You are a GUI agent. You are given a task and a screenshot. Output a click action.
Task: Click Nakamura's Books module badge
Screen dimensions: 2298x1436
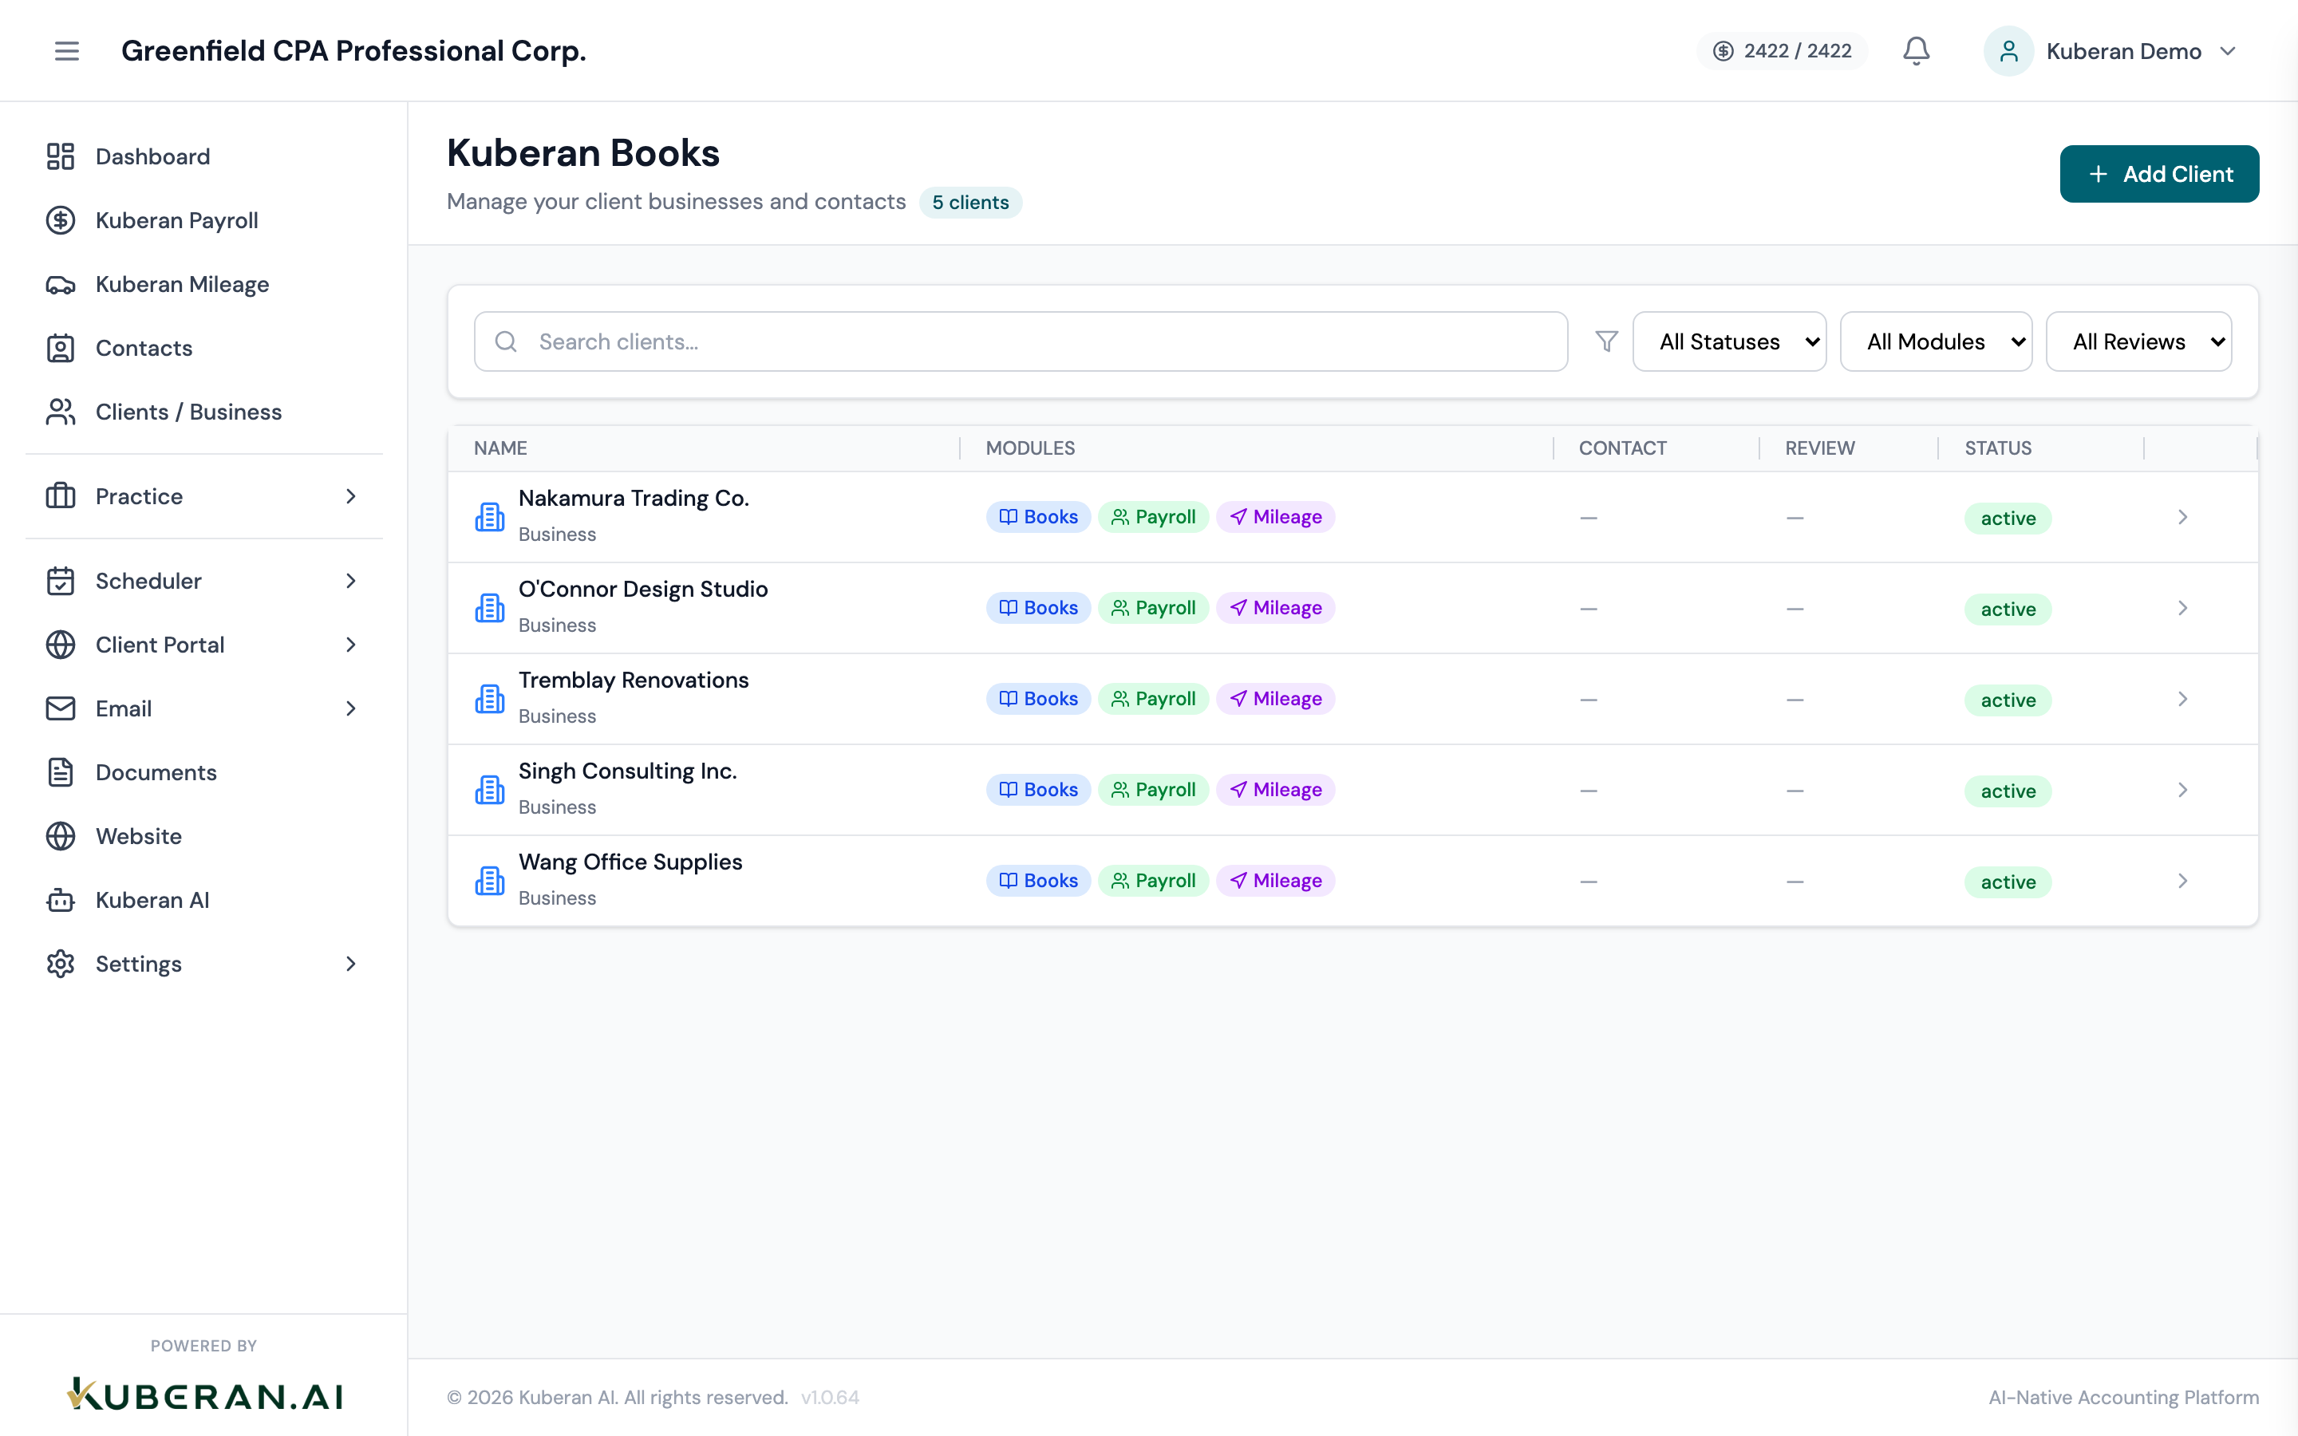[x=1038, y=517]
